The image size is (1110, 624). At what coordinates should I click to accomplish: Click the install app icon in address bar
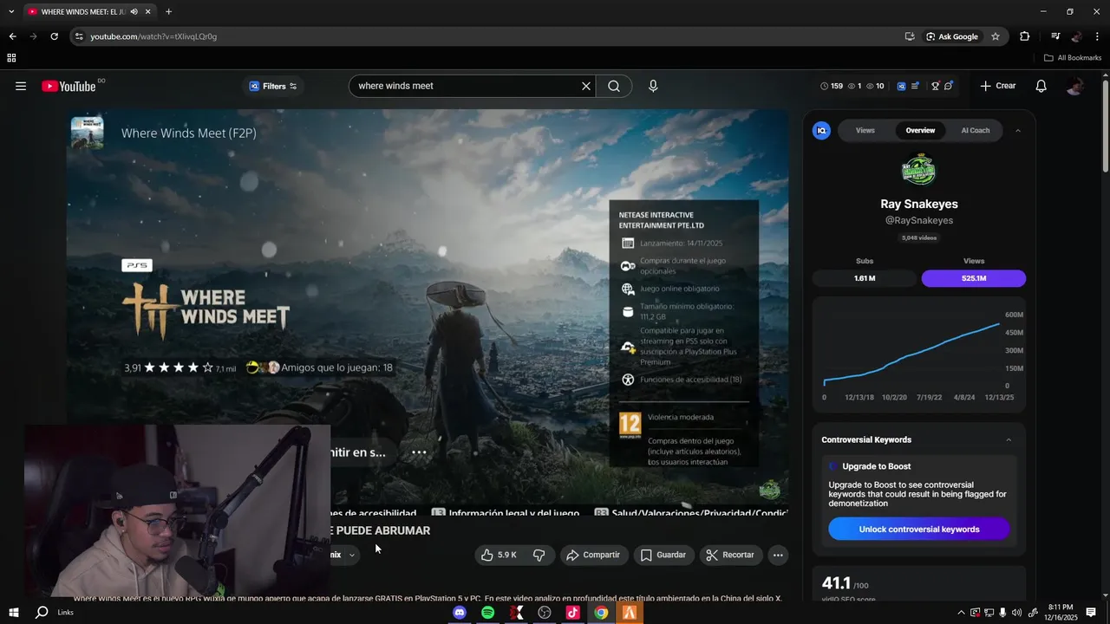click(x=910, y=36)
